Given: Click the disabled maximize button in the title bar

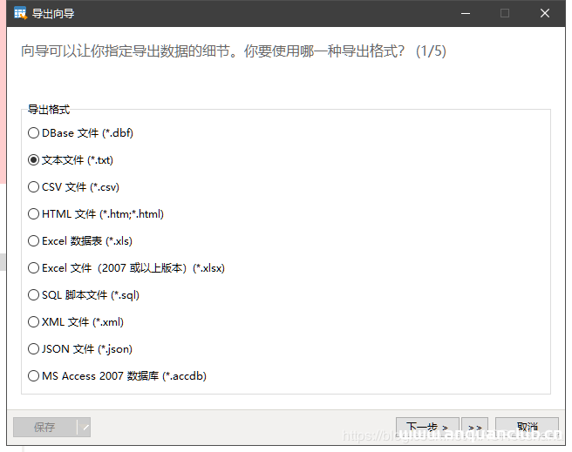Looking at the screenshot, I should tap(505, 13).
